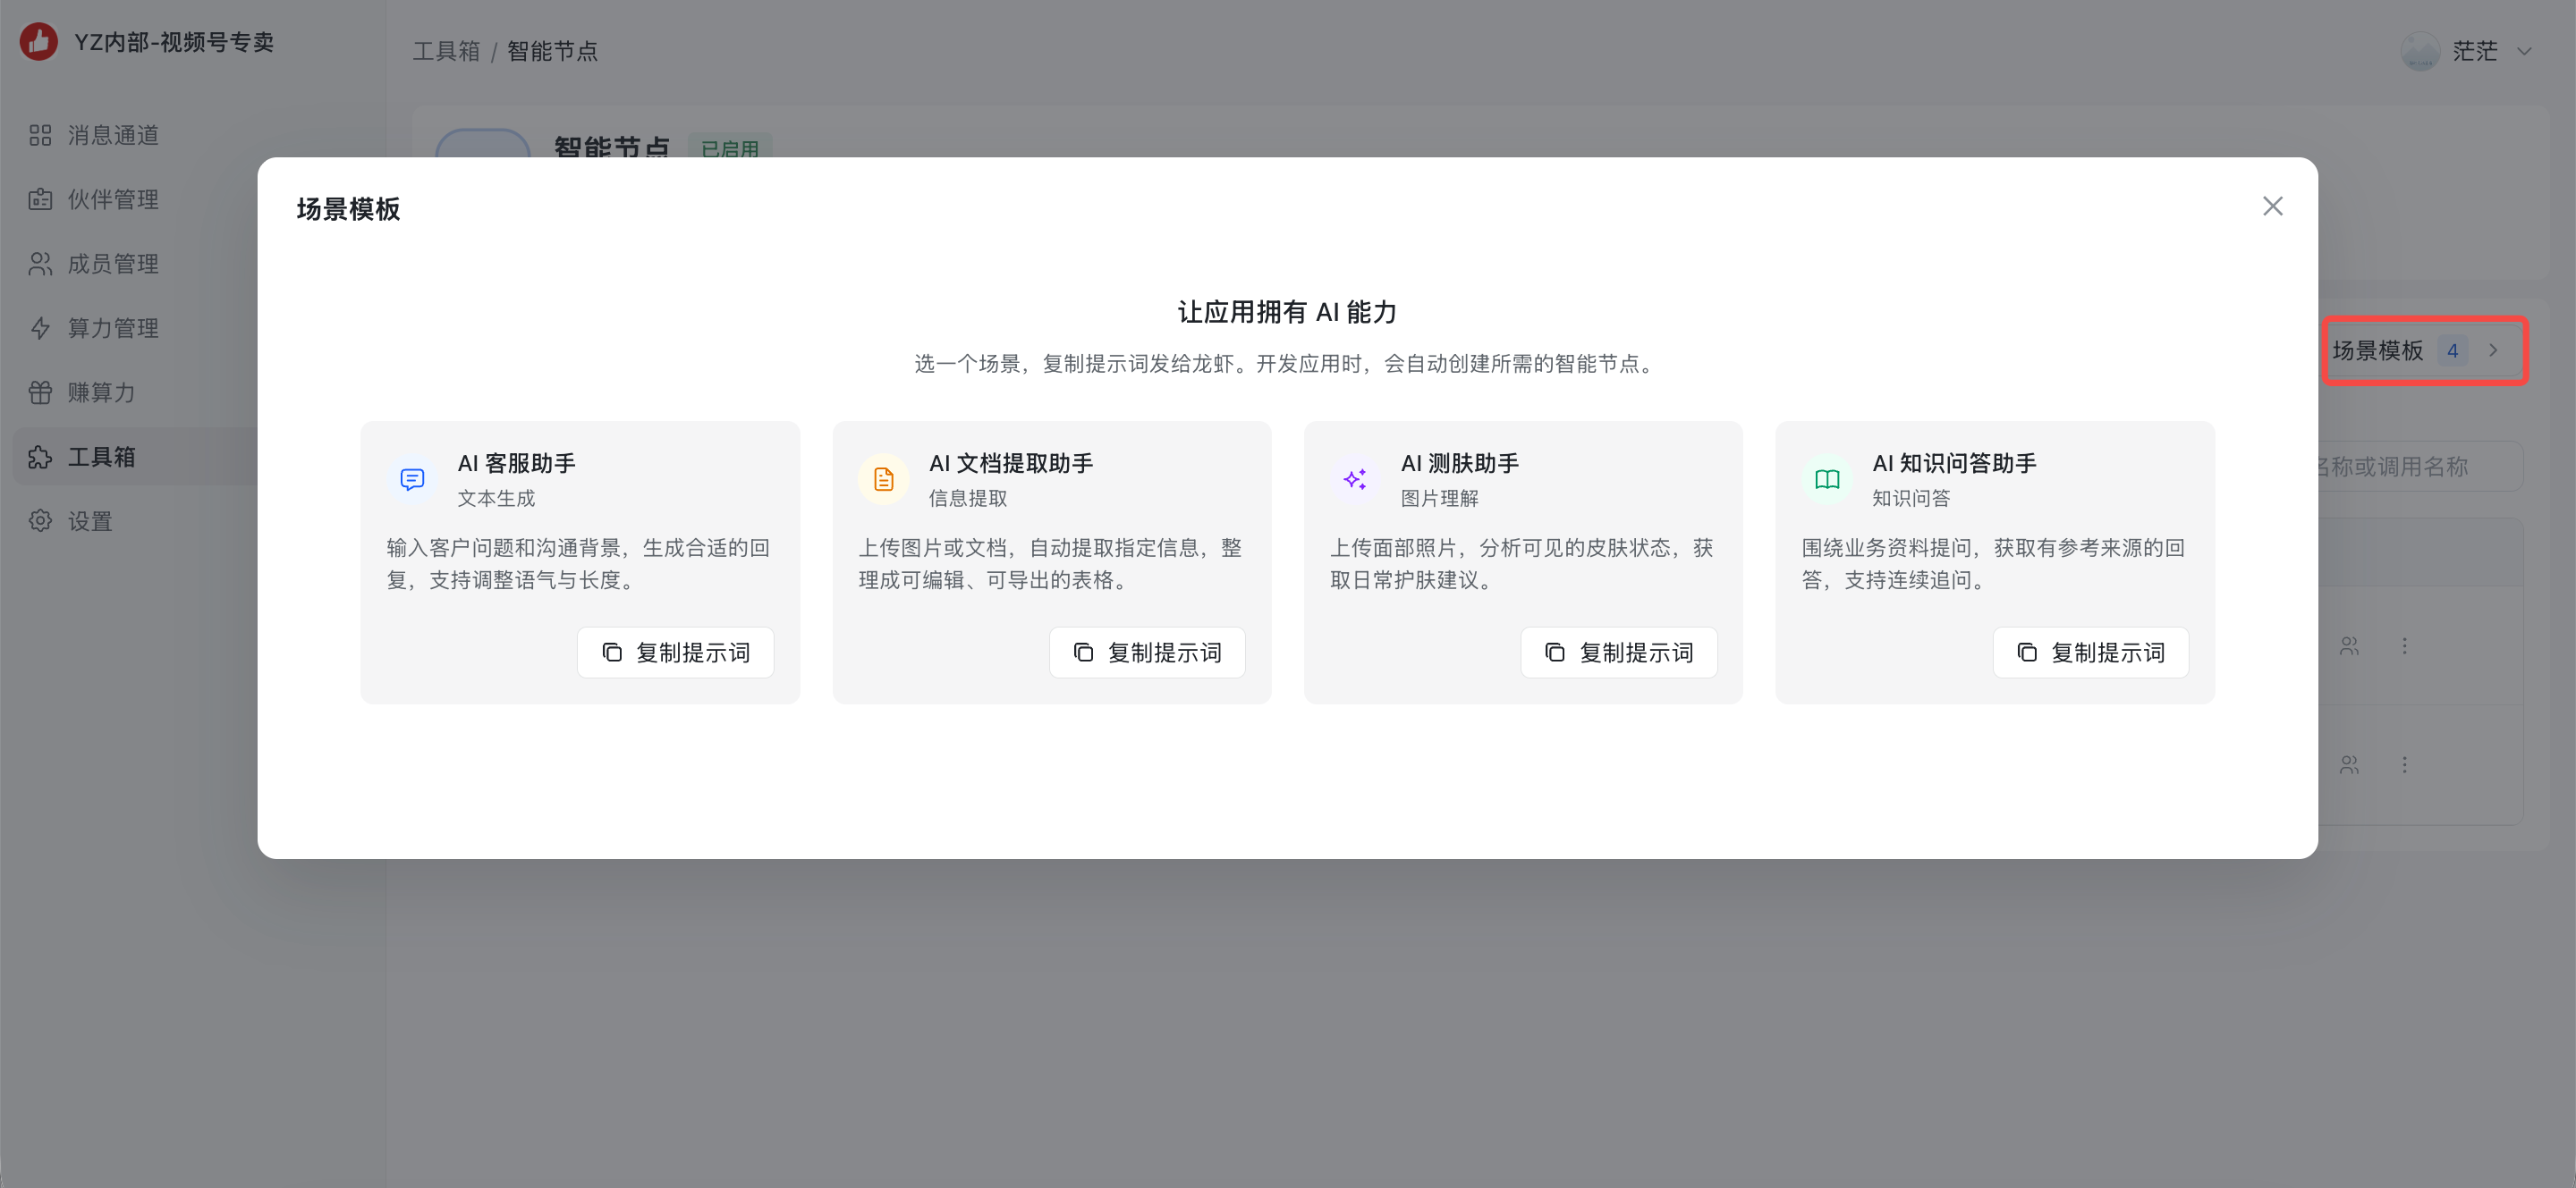Click the AI 测肤助手 card title

pyautogui.click(x=1460, y=464)
